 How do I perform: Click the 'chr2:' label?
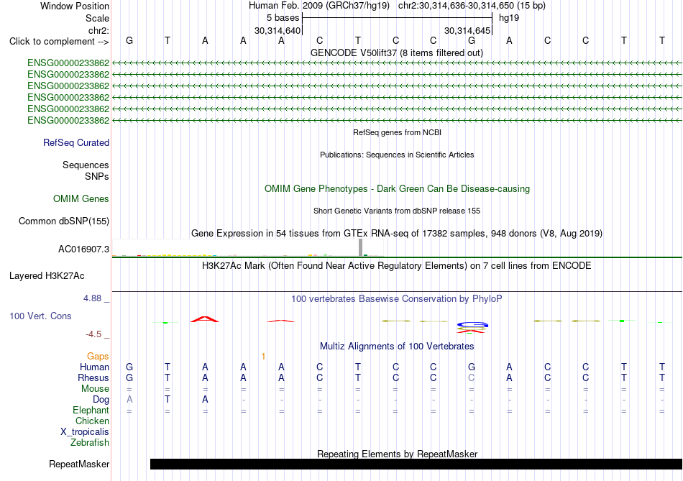tap(98, 30)
